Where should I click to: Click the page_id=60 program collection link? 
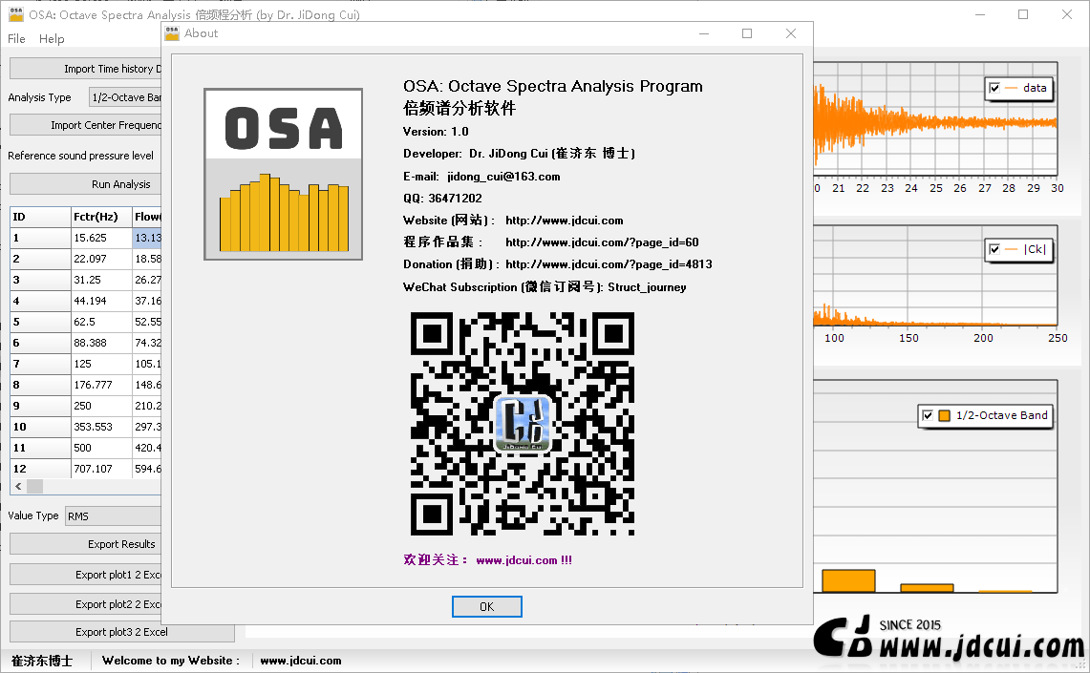coord(602,242)
